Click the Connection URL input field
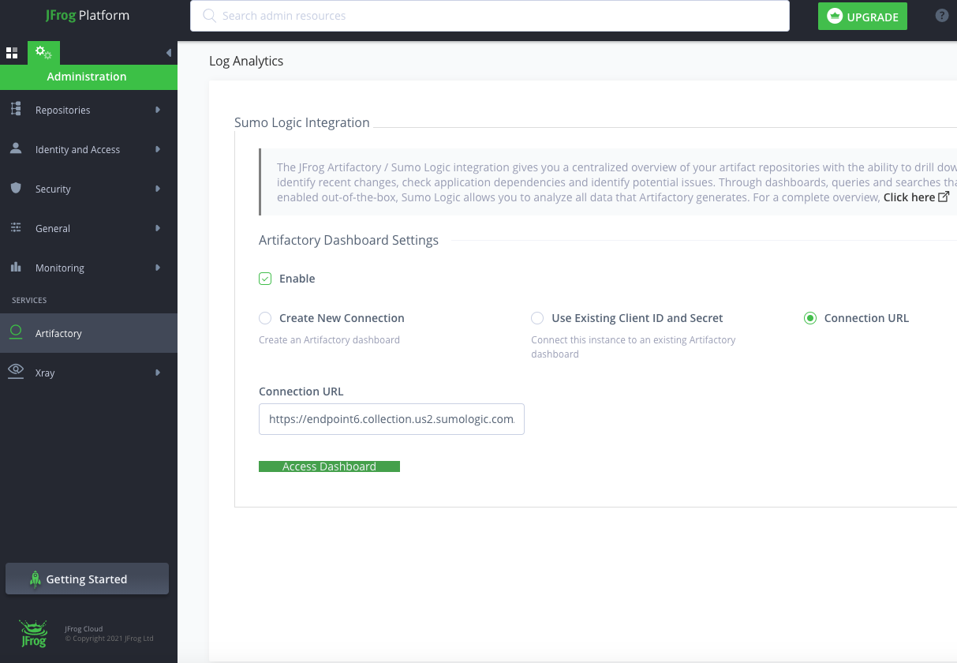This screenshot has width=957, height=663. (x=391, y=419)
